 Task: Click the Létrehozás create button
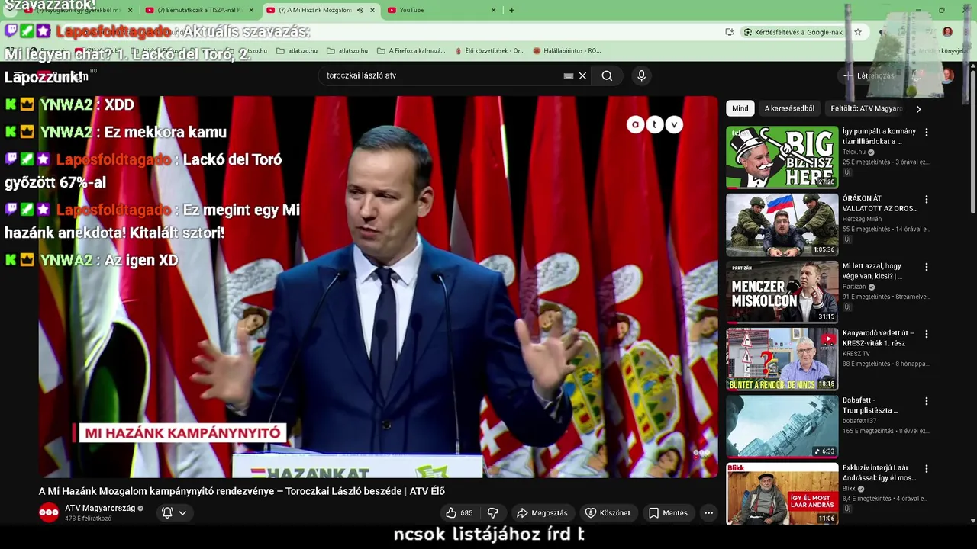click(x=869, y=75)
